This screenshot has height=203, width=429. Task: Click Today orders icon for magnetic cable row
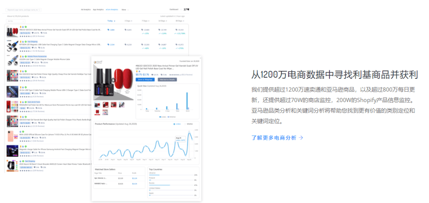[x=109, y=45]
